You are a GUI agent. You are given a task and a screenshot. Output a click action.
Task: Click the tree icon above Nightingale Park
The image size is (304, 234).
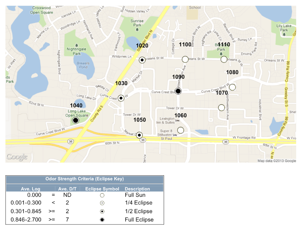pyautogui.click(x=77, y=45)
